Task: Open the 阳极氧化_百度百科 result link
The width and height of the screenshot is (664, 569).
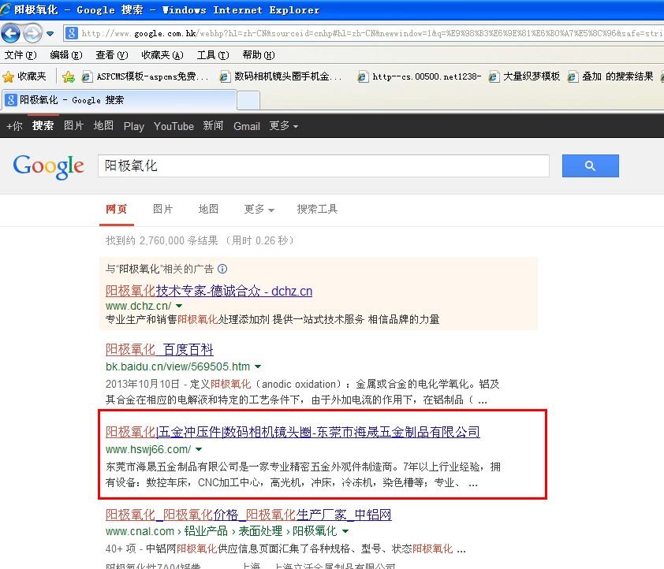Action: coord(159,349)
